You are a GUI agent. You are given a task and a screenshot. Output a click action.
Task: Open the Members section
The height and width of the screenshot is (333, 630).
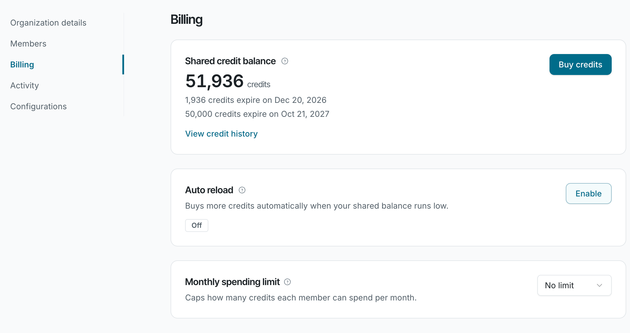(28, 44)
